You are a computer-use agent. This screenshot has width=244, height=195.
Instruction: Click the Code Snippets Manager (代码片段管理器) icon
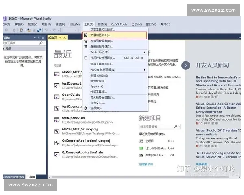[x=86, y=58]
